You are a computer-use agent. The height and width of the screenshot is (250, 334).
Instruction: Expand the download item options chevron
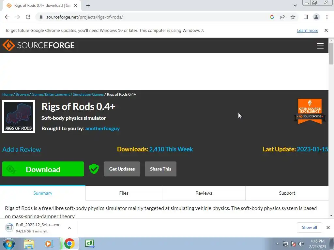click(x=69, y=228)
